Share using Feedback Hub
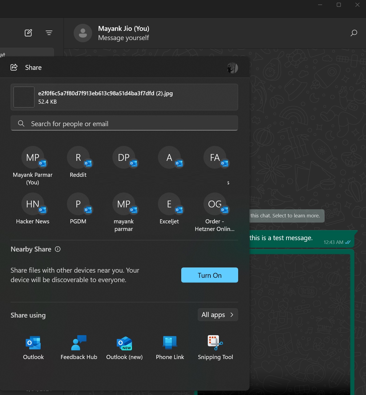The image size is (366, 395). pyautogui.click(x=79, y=348)
